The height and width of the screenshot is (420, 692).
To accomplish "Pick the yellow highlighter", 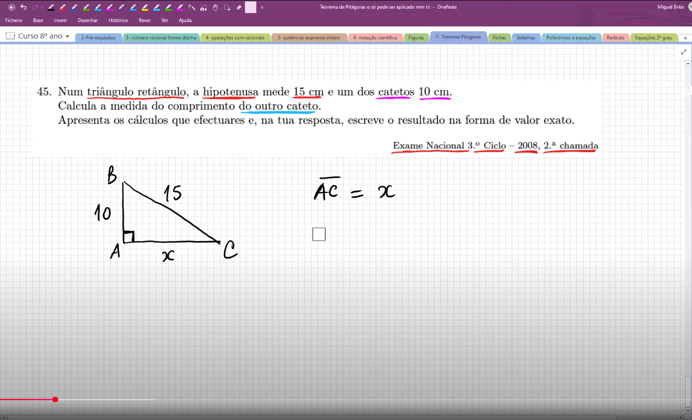I will click(145, 8).
